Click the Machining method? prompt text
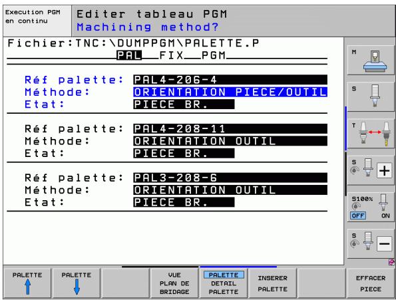This screenshot has width=396, height=300. 148,27
